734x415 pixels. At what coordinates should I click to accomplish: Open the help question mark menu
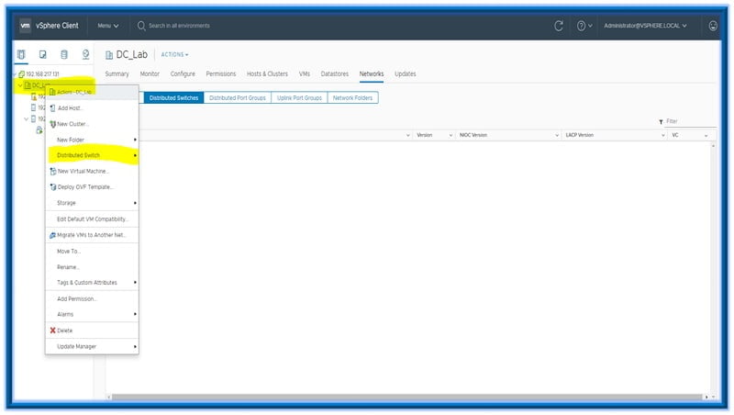584,26
